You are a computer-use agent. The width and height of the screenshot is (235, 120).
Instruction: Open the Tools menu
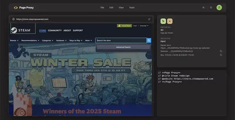pyautogui.click(x=132, y=8)
